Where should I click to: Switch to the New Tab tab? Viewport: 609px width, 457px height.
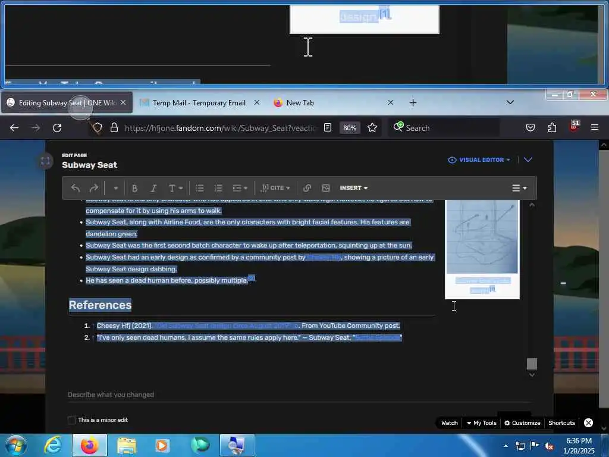pyautogui.click(x=300, y=102)
